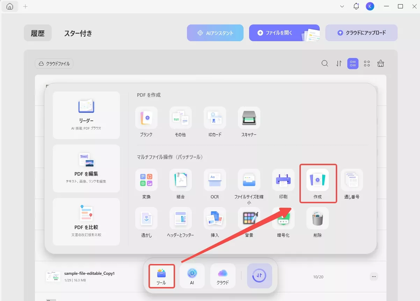This screenshot has height=301, width=420.
Task: Click the circular progress control bottom right
Action: pyautogui.click(x=259, y=276)
